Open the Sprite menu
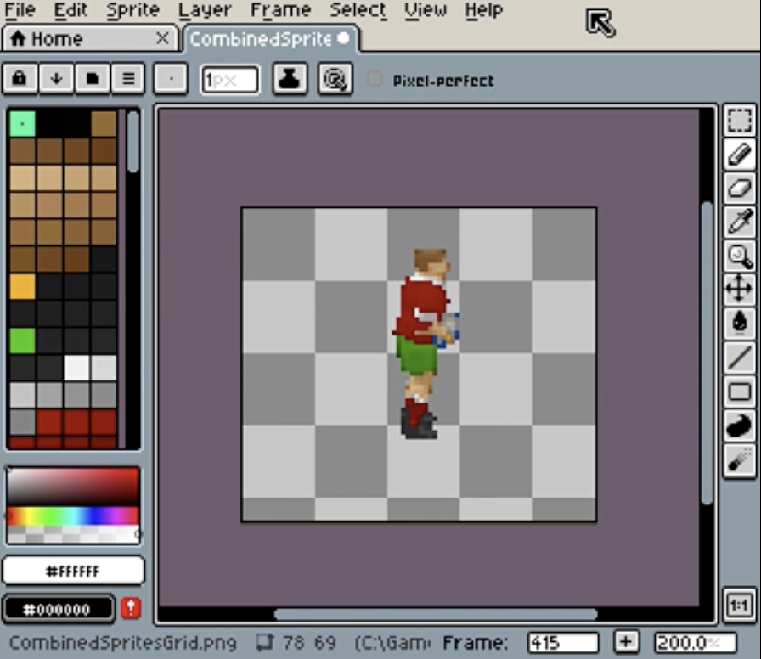 132,11
